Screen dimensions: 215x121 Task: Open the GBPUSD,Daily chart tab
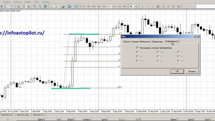pos(23,115)
